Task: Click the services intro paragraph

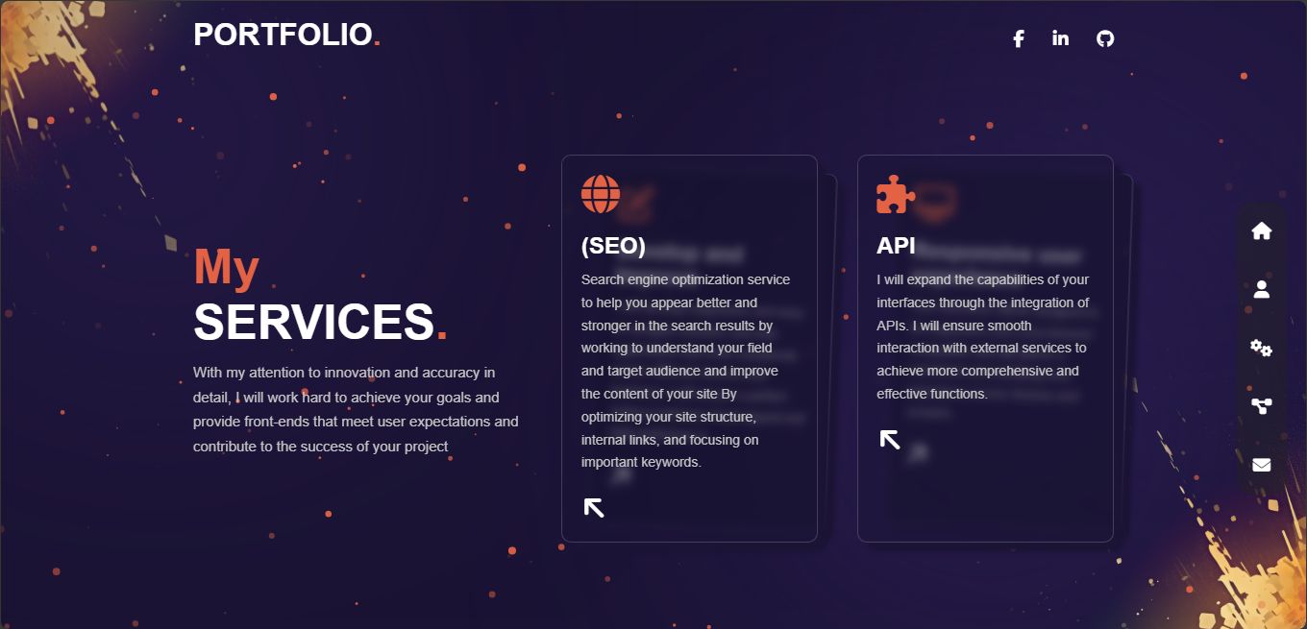Action: 356,409
